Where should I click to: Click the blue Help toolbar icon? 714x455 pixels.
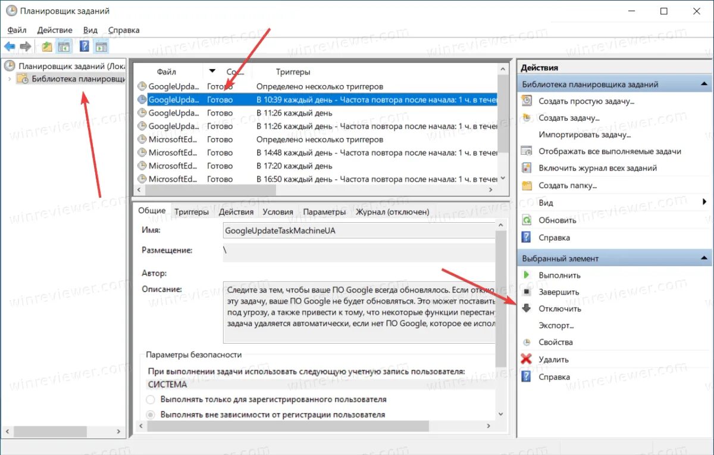click(x=84, y=46)
